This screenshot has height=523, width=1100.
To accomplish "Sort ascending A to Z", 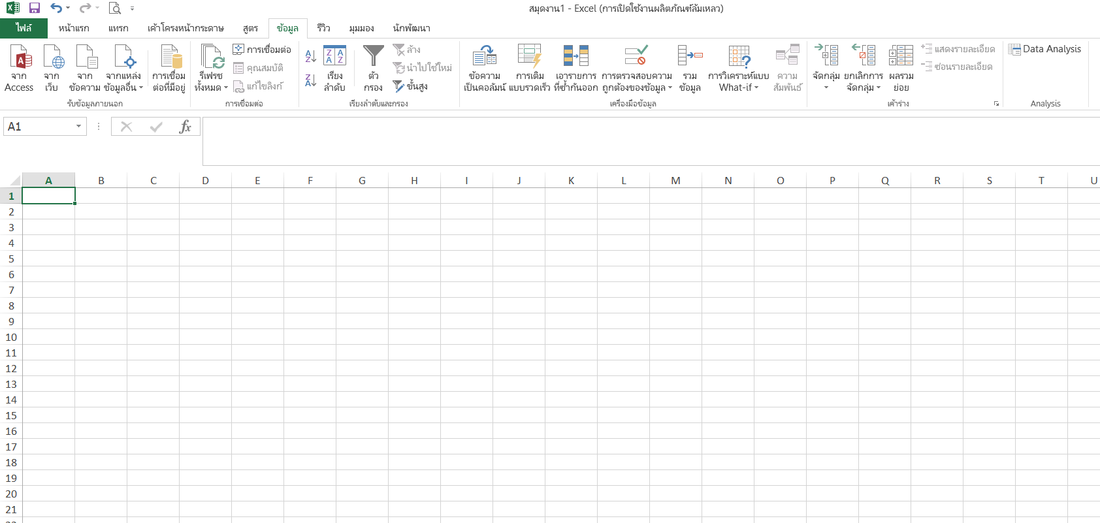I will (311, 56).
